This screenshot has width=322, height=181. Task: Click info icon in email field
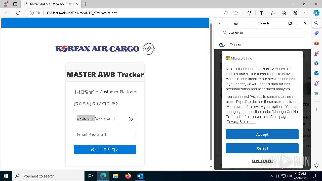pos(131,119)
